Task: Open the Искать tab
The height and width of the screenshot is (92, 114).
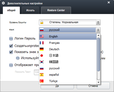Action: click(x=30, y=10)
